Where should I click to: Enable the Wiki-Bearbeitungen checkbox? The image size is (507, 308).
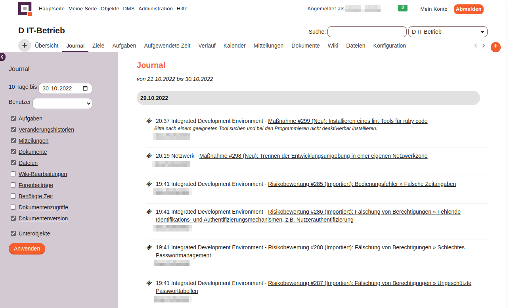click(x=13, y=174)
